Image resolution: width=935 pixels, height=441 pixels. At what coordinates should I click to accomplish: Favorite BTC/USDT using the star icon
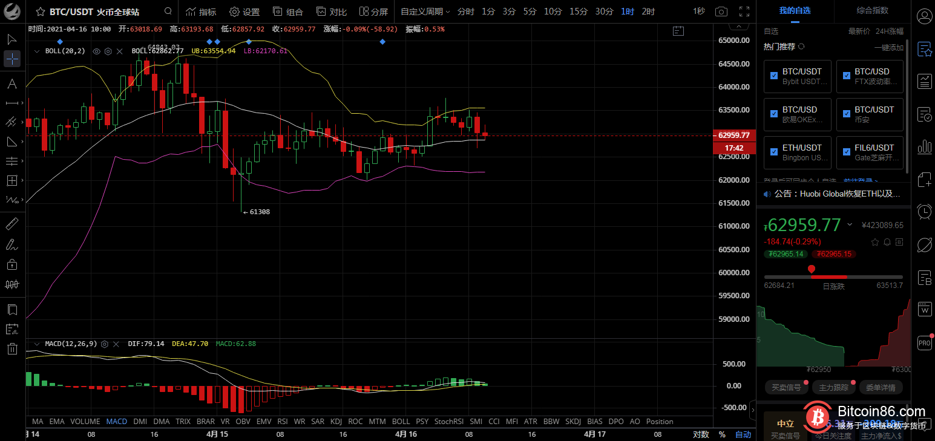tap(41, 11)
